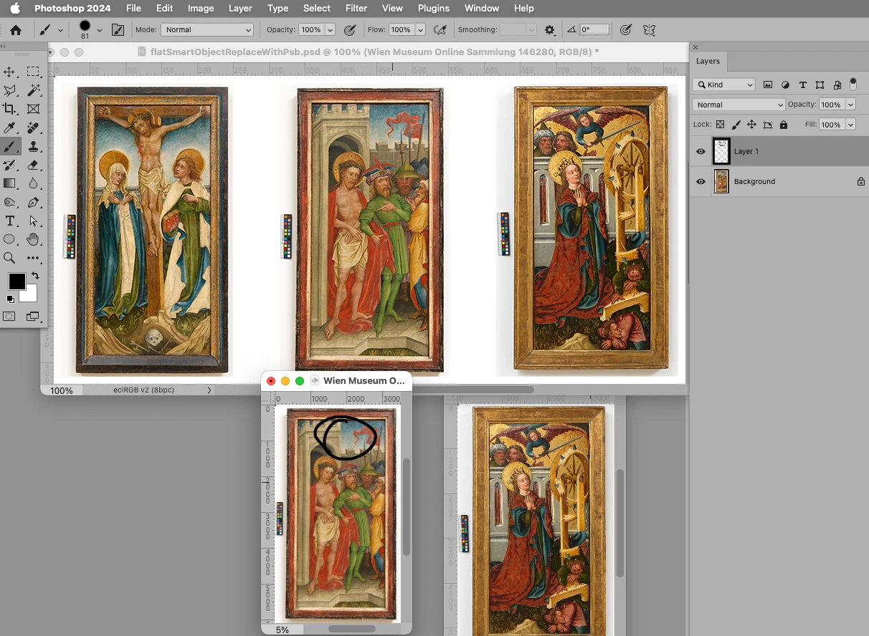This screenshot has height=636, width=869.
Task: Toggle pressure for brush size
Action: (x=626, y=30)
